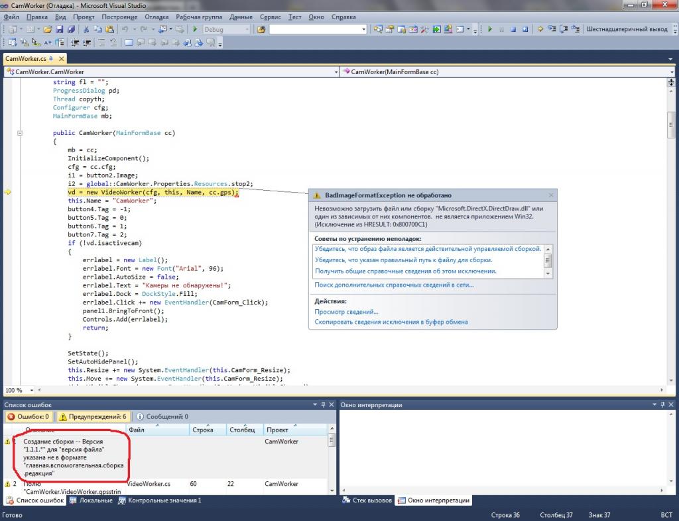Toggle the Сообщений: 0 messages filter
Viewport: 679px width, 521px height.
[161, 416]
